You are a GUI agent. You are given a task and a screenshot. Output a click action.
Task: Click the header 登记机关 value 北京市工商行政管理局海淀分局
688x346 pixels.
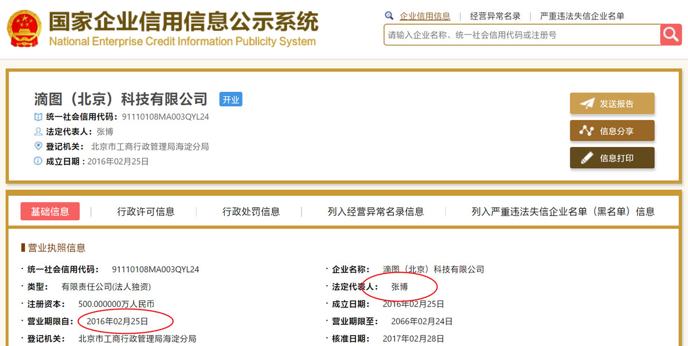tap(150, 146)
